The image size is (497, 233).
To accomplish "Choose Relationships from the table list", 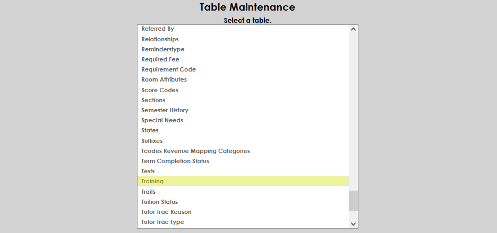I will [x=160, y=39].
